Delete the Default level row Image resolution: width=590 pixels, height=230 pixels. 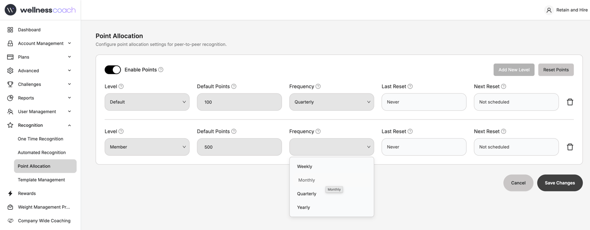[570, 102]
